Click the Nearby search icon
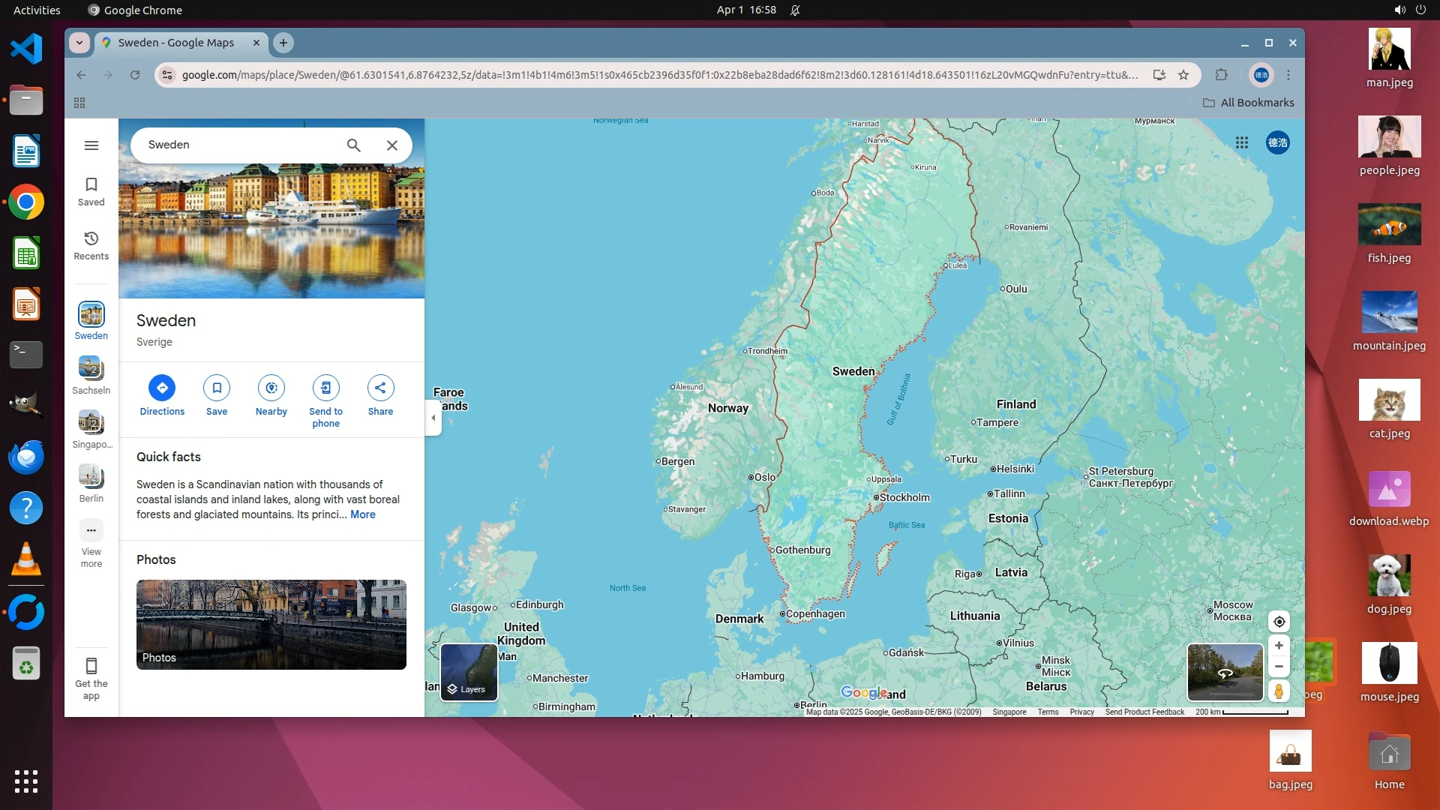Screen dimensions: 1440x810 (x=271, y=388)
